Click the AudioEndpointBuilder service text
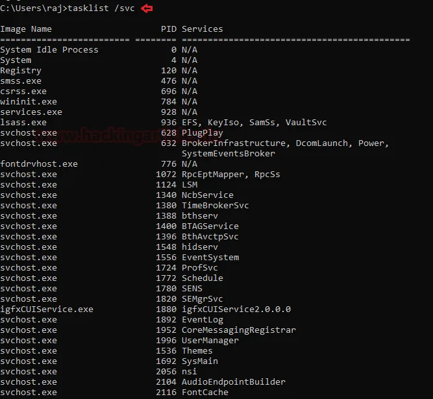This screenshot has height=399, width=433. (233, 382)
